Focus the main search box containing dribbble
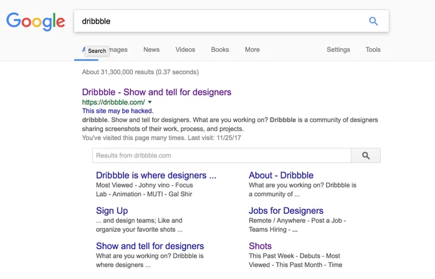The width and height of the screenshot is (435, 279). pos(231,21)
